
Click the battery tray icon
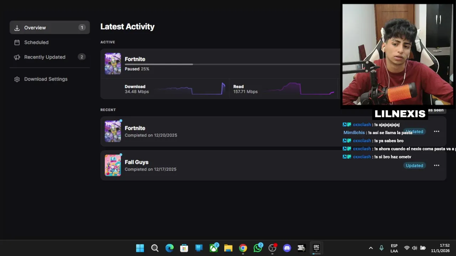pos(423,248)
